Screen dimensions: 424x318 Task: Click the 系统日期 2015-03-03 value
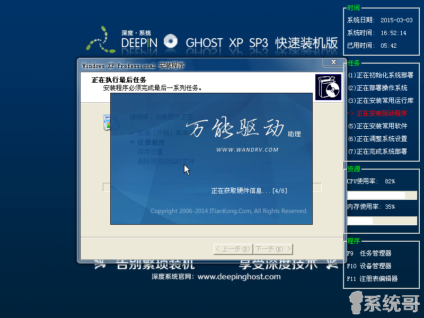[x=396, y=20]
